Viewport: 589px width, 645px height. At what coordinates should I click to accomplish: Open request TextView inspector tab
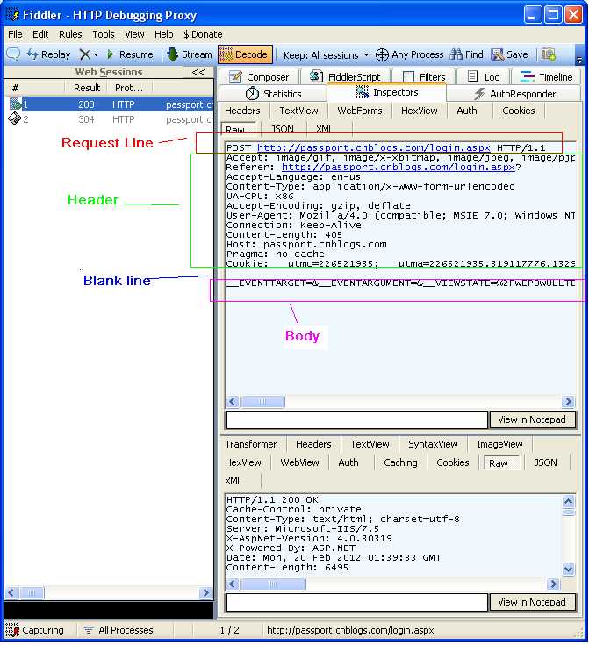point(298,111)
